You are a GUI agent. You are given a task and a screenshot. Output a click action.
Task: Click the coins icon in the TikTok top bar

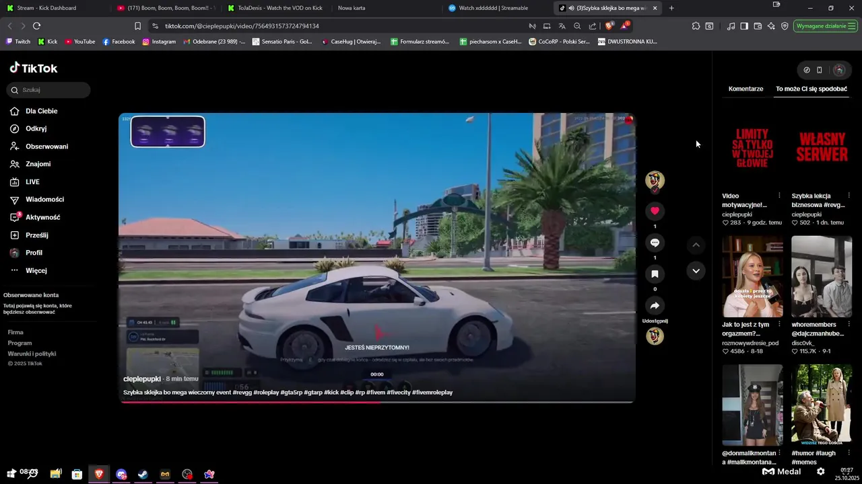[807, 70]
